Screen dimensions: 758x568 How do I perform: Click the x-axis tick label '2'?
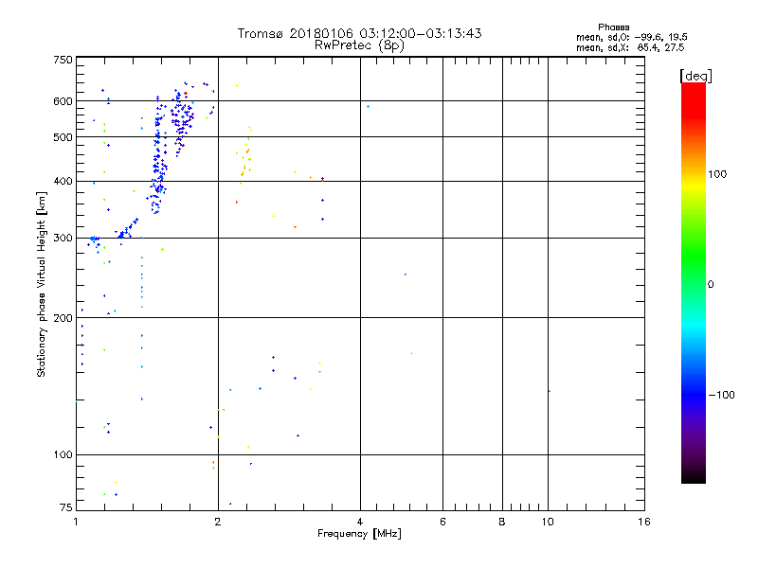click(x=218, y=523)
